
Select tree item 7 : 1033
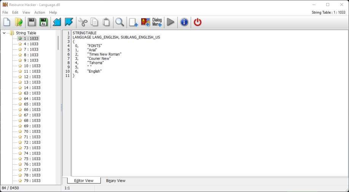coord(31,49)
